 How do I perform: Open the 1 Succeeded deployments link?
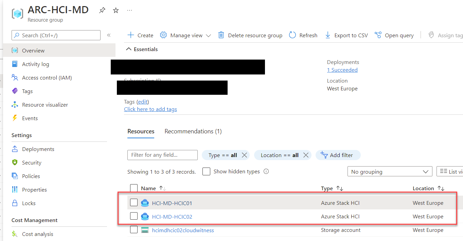pos(342,70)
